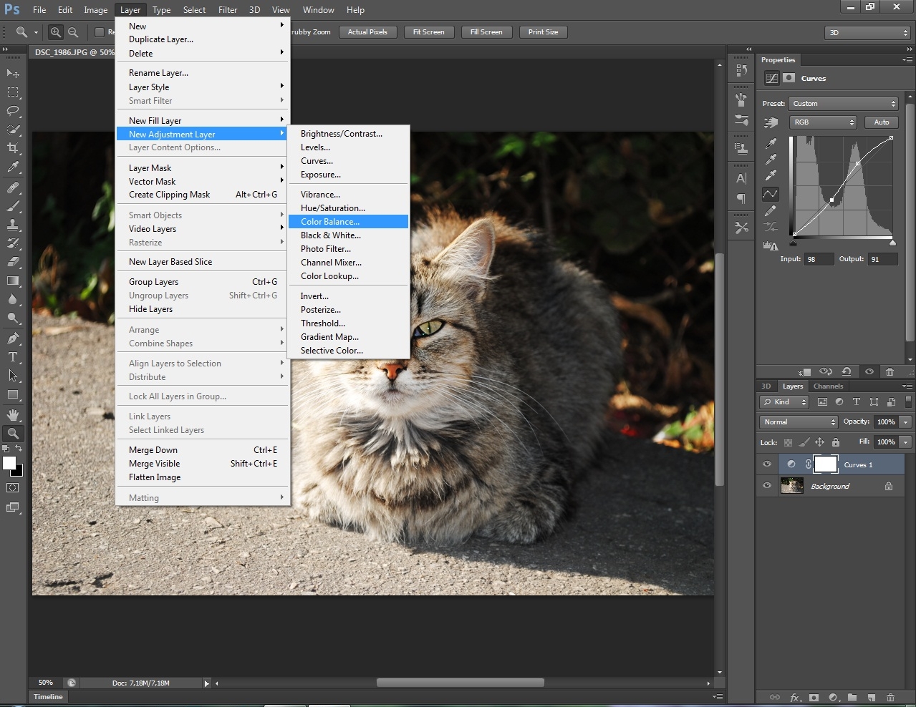916x707 pixels.
Task: Toggle visibility of the Background layer
Action: (767, 486)
